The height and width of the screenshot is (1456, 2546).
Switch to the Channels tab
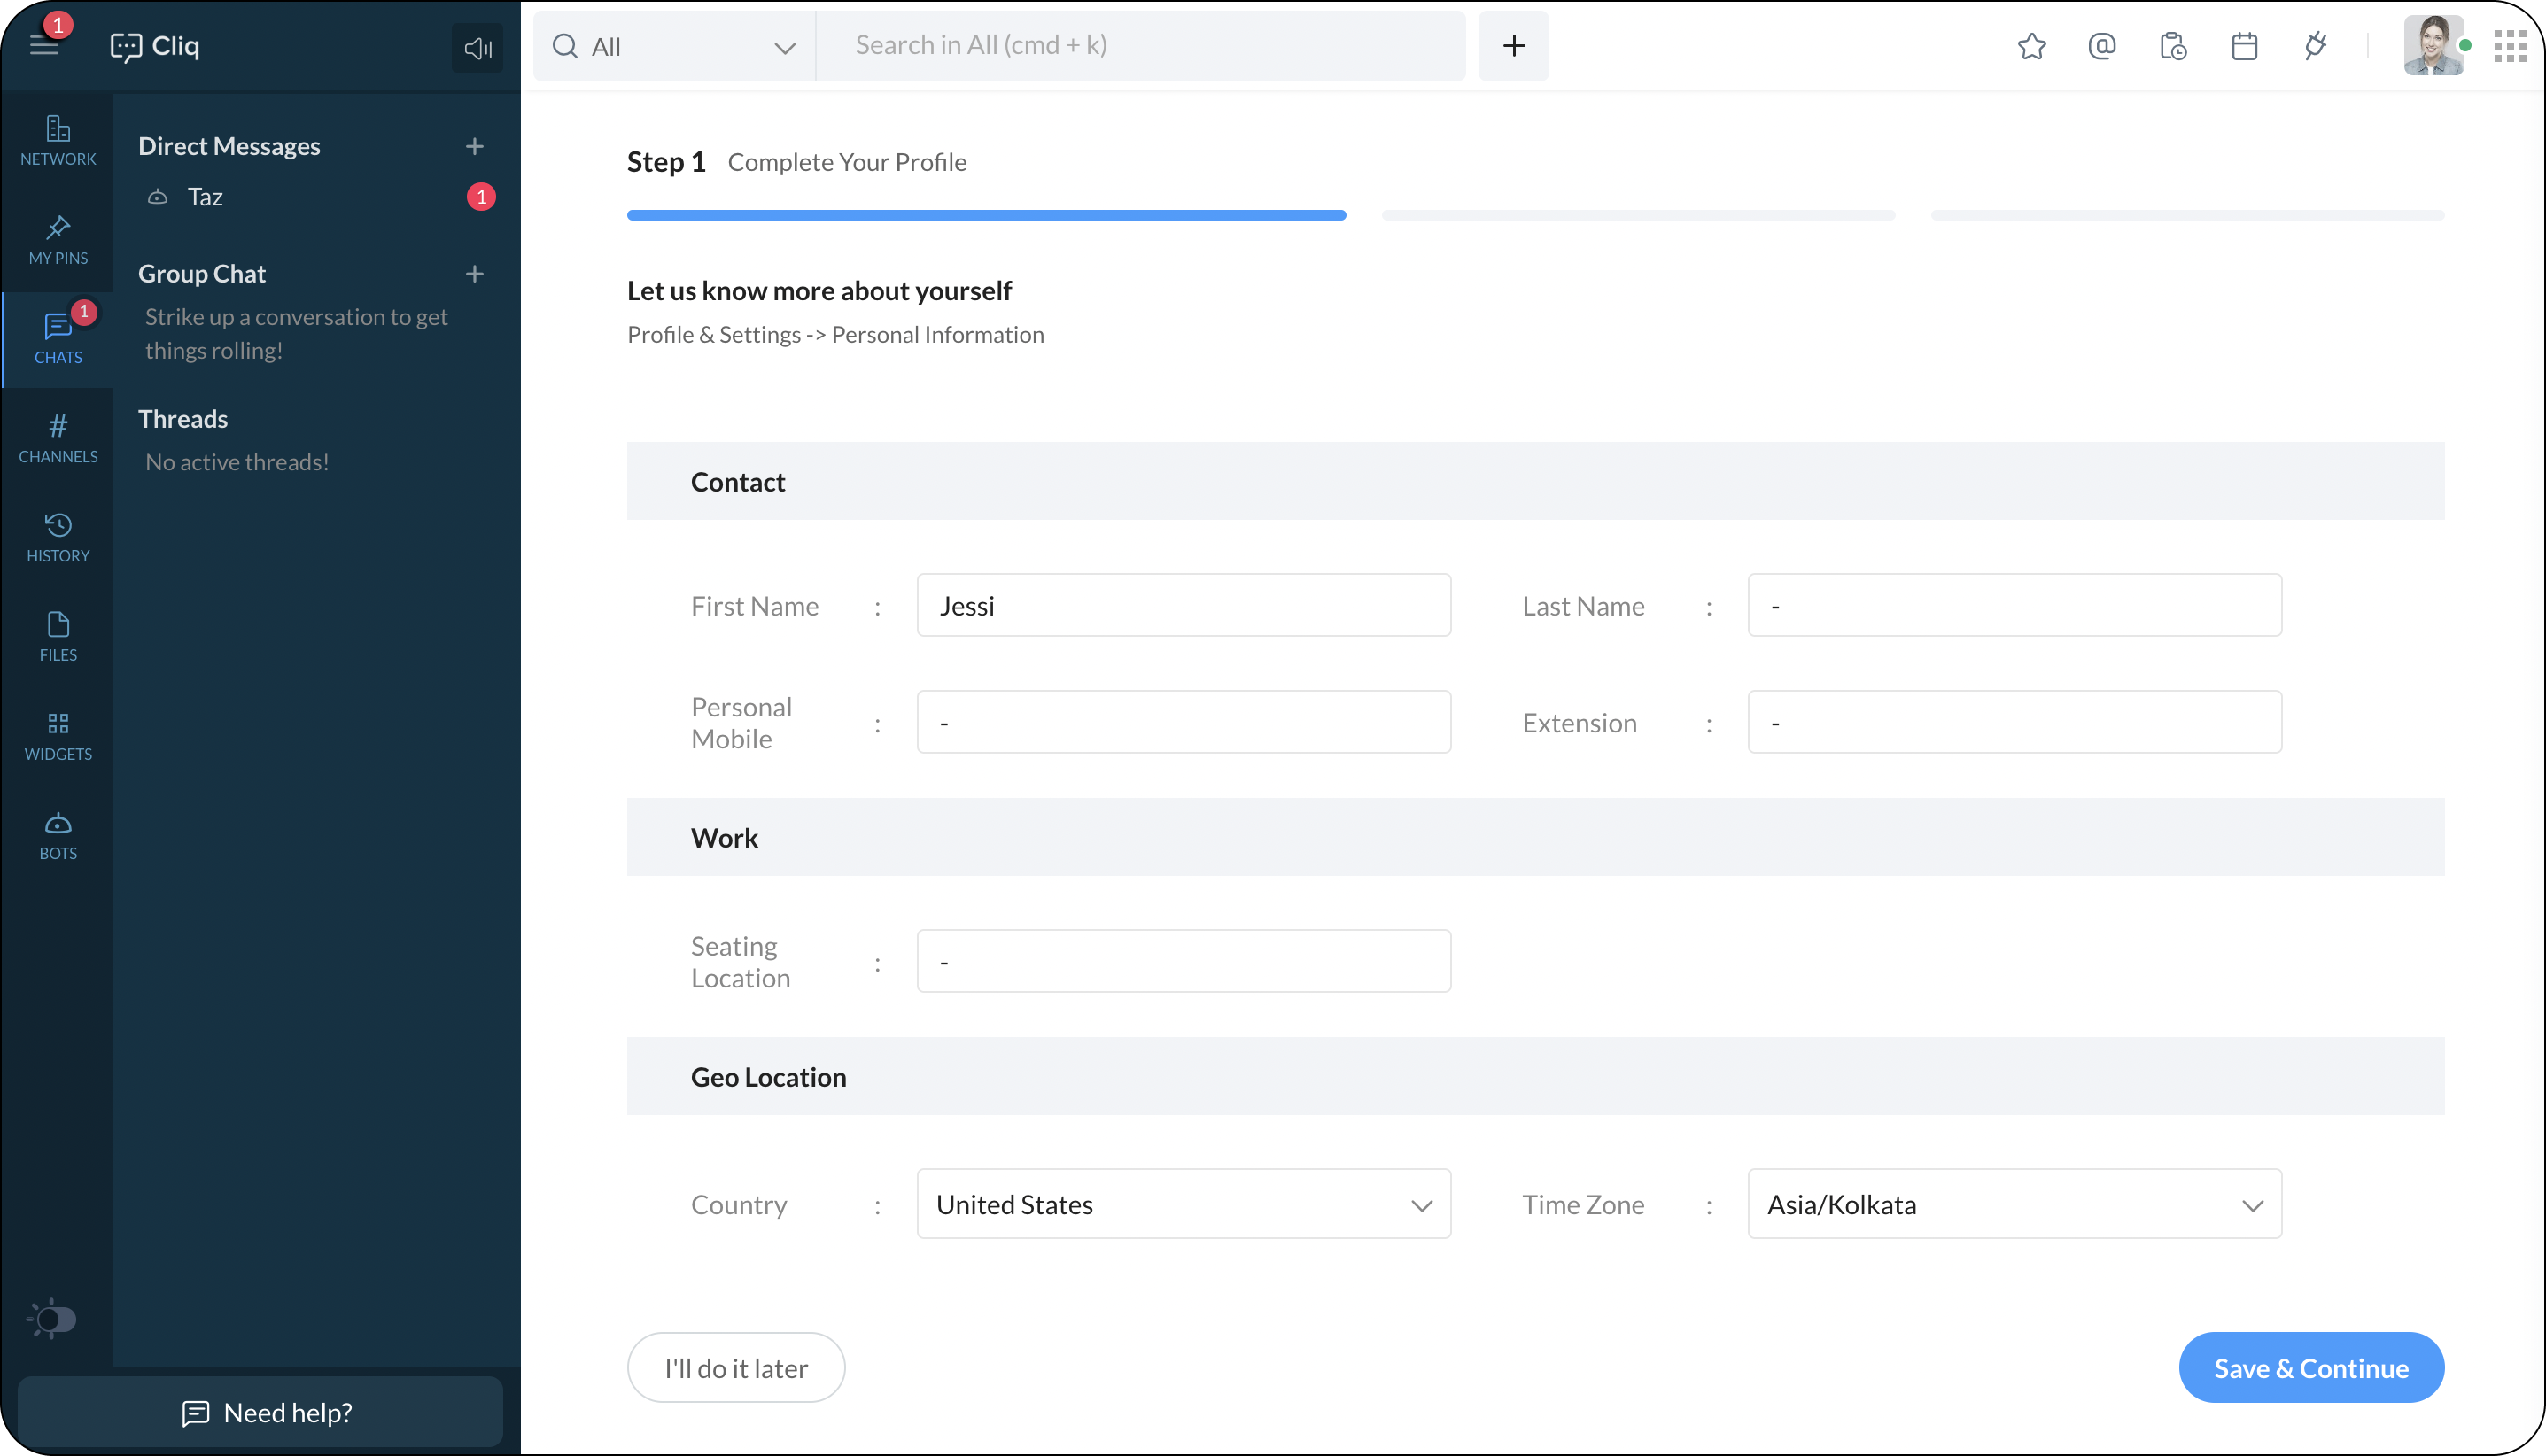tap(58, 438)
